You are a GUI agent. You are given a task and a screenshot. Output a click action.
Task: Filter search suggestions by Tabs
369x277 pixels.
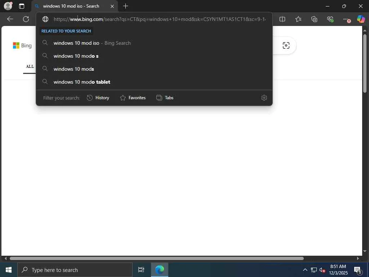tap(165, 98)
